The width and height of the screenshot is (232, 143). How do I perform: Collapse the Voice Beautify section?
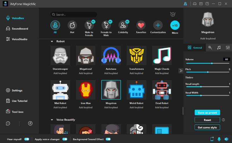pos(52,120)
